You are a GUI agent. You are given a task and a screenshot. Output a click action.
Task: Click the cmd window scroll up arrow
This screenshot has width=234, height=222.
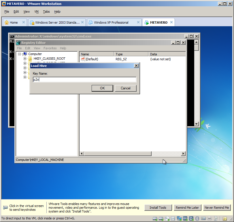pos(197,42)
